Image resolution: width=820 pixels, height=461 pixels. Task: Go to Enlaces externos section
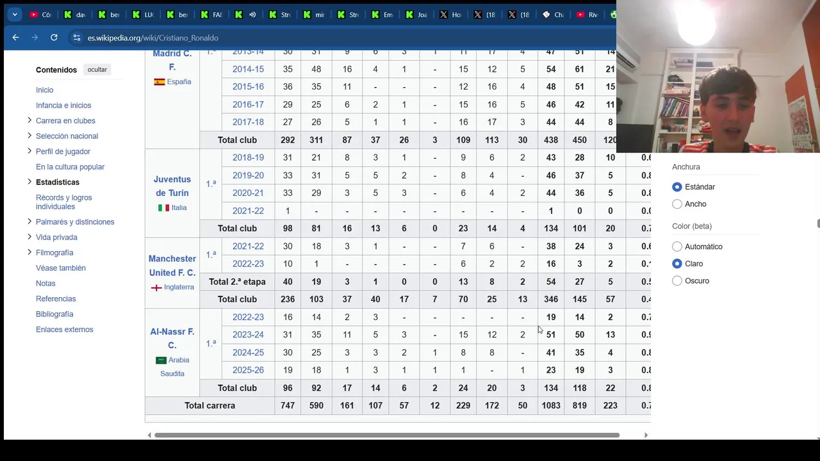tap(64, 330)
